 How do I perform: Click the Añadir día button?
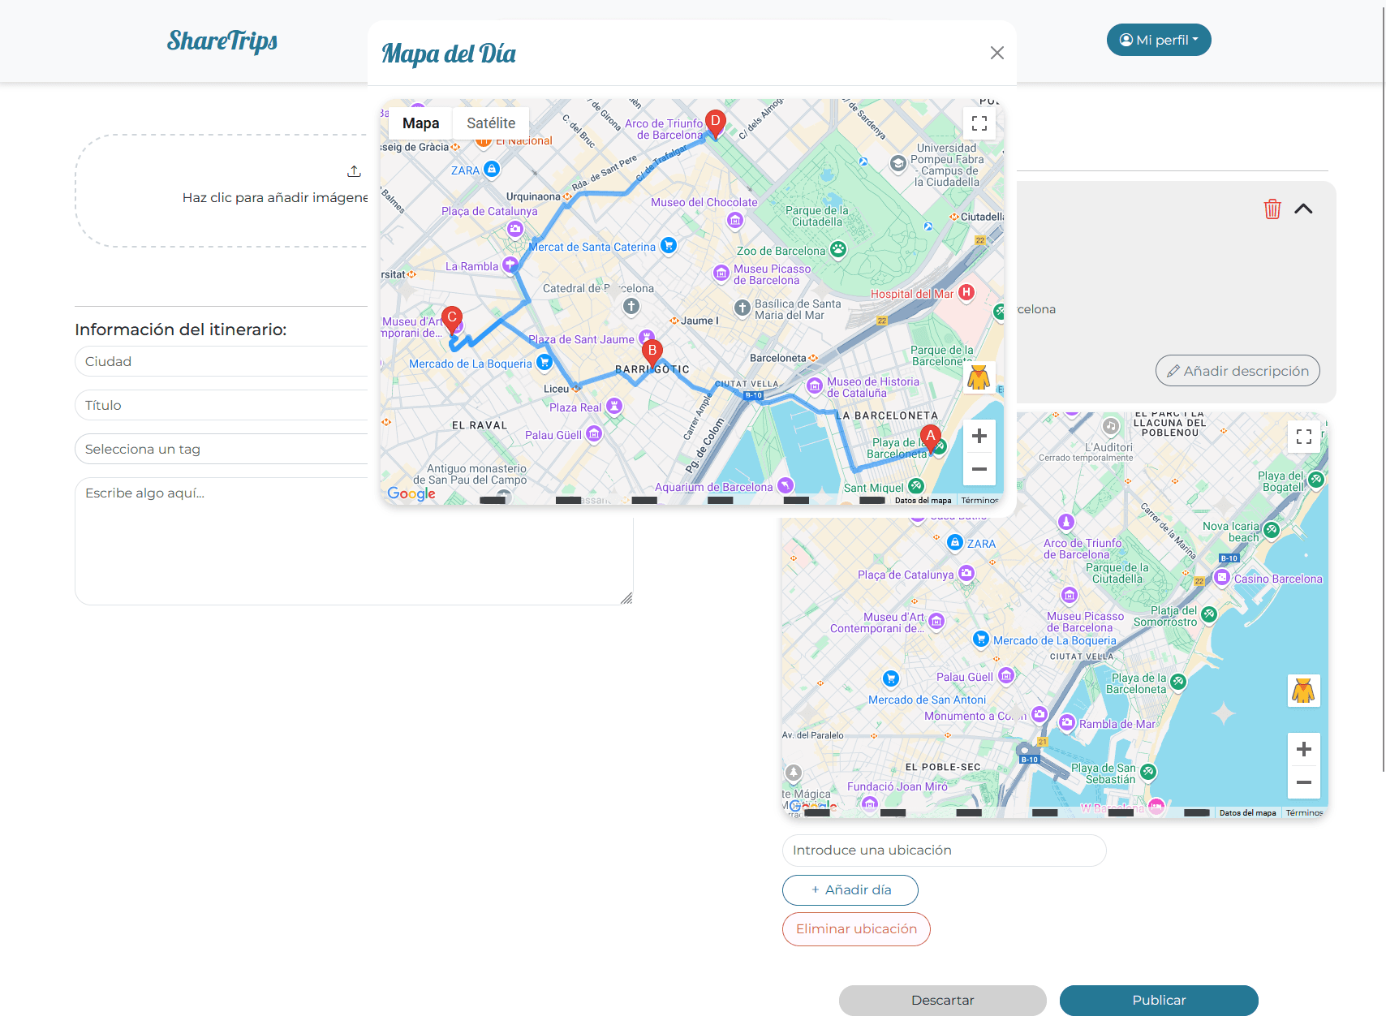pyautogui.click(x=850, y=890)
